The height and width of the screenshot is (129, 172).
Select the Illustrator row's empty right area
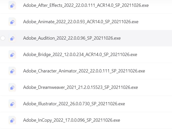pyautogui.click(x=148, y=104)
